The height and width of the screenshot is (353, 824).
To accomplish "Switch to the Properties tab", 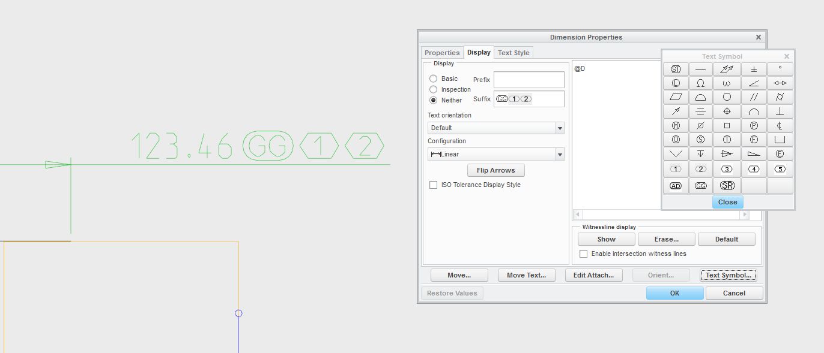I will pos(442,53).
